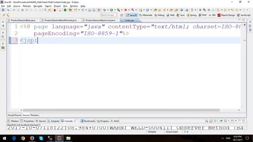
Task: Open the JUnit view tab
Action: 115,121
